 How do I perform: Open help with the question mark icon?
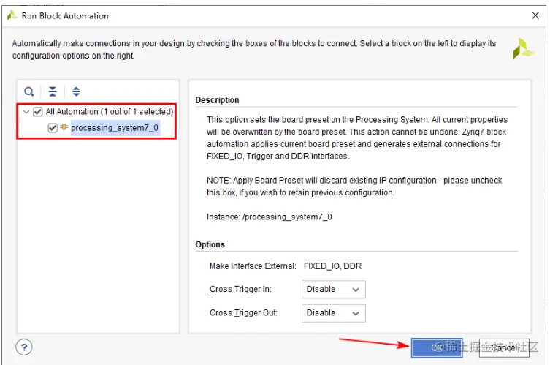click(x=24, y=347)
